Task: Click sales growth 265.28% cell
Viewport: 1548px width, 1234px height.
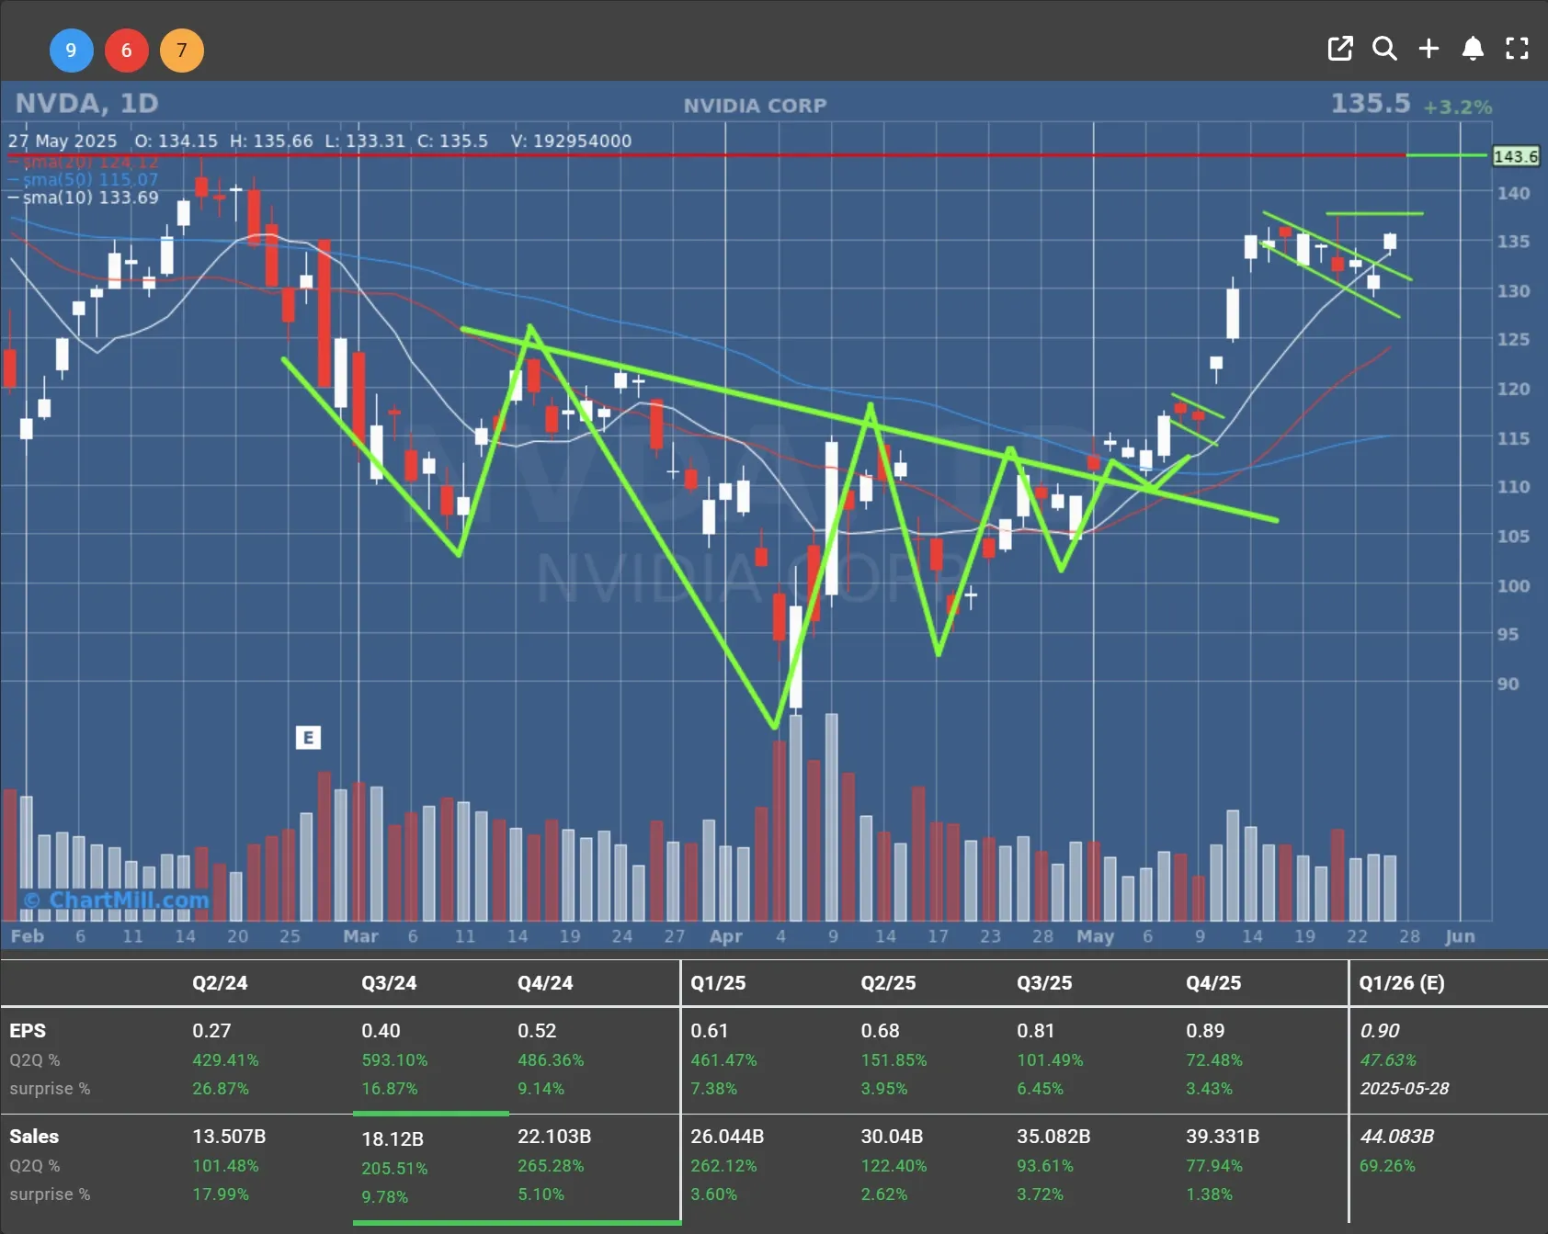Action: (x=551, y=1166)
